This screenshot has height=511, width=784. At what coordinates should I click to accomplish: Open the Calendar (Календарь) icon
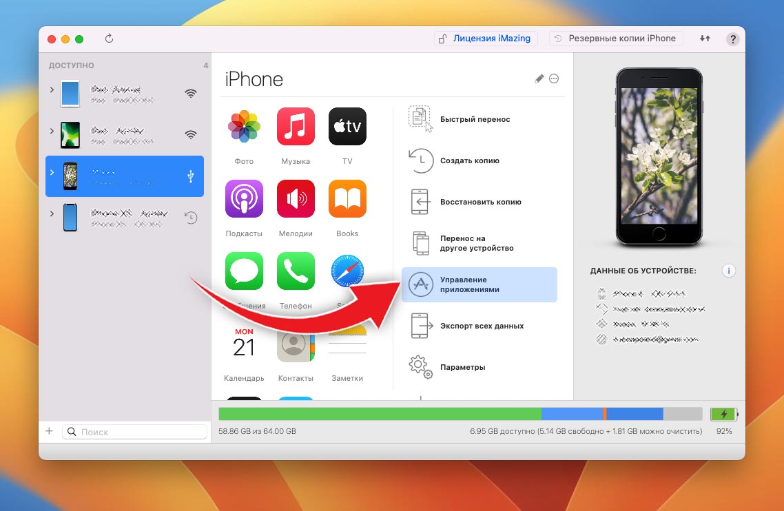pyautogui.click(x=244, y=343)
